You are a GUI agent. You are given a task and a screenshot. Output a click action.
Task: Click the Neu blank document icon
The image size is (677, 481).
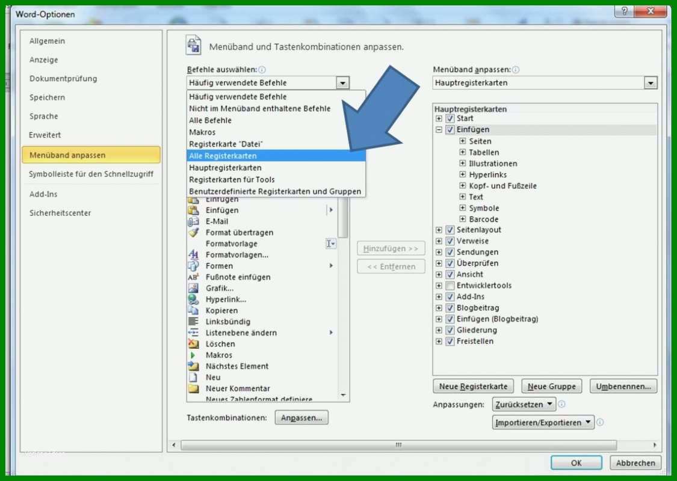[x=193, y=378]
